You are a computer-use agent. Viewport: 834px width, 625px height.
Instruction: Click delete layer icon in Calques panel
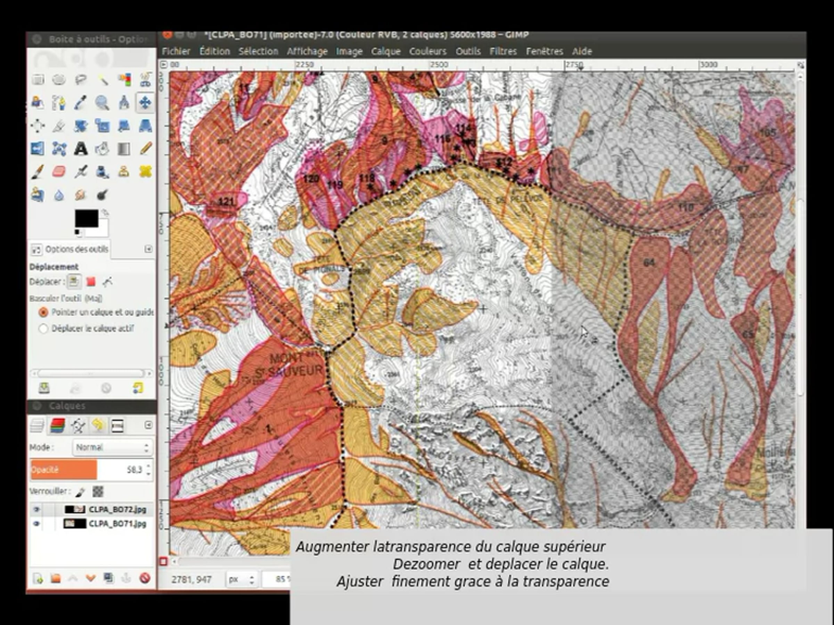pos(145,578)
